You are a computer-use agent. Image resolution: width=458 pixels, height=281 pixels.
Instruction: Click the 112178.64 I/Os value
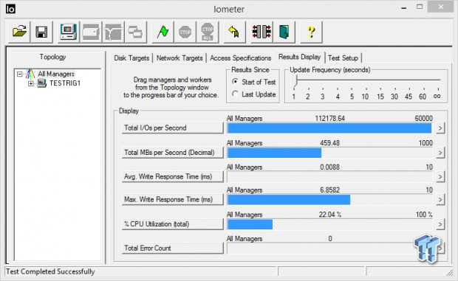(x=329, y=118)
